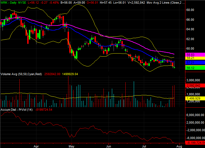Click the May label on time axis

[71, 146]
